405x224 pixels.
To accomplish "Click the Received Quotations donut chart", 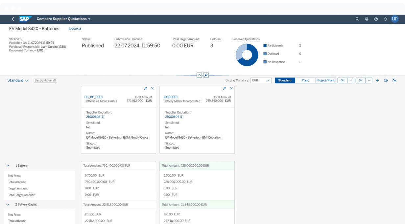I will [x=247, y=55].
